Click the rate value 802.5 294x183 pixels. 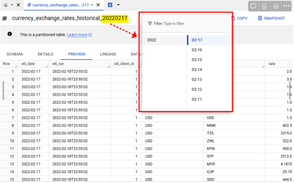(287, 126)
